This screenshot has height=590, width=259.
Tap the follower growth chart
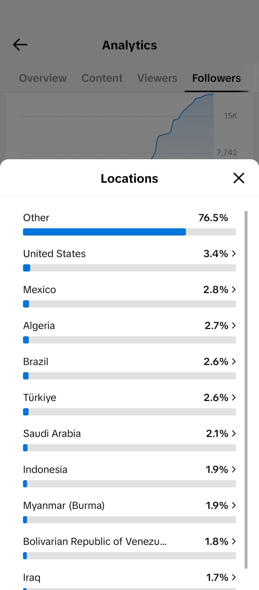118,126
